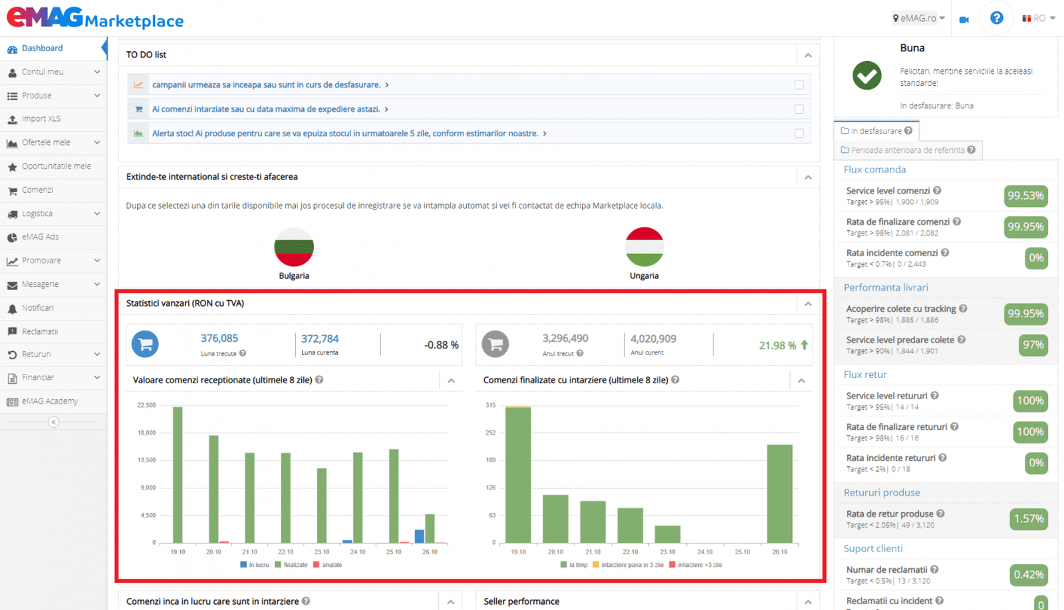Click help icon next to Service level comenzi
Screen dimensions: 1064x610
[937, 191]
